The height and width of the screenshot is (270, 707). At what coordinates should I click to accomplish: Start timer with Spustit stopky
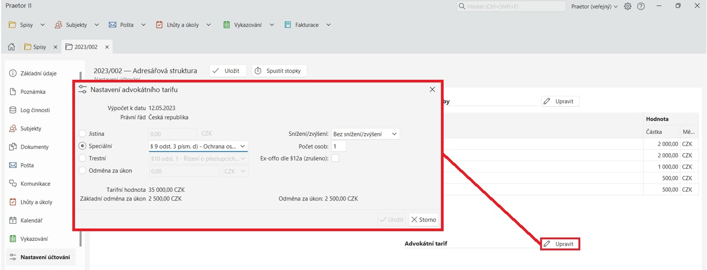tap(279, 71)
